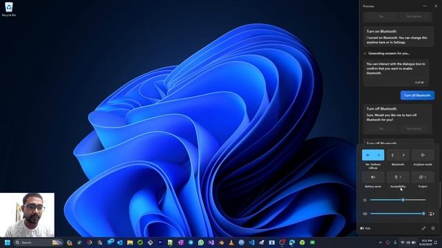Open File Explorer from the taskbar
The image size is (442, 248).
pos(130,242)
